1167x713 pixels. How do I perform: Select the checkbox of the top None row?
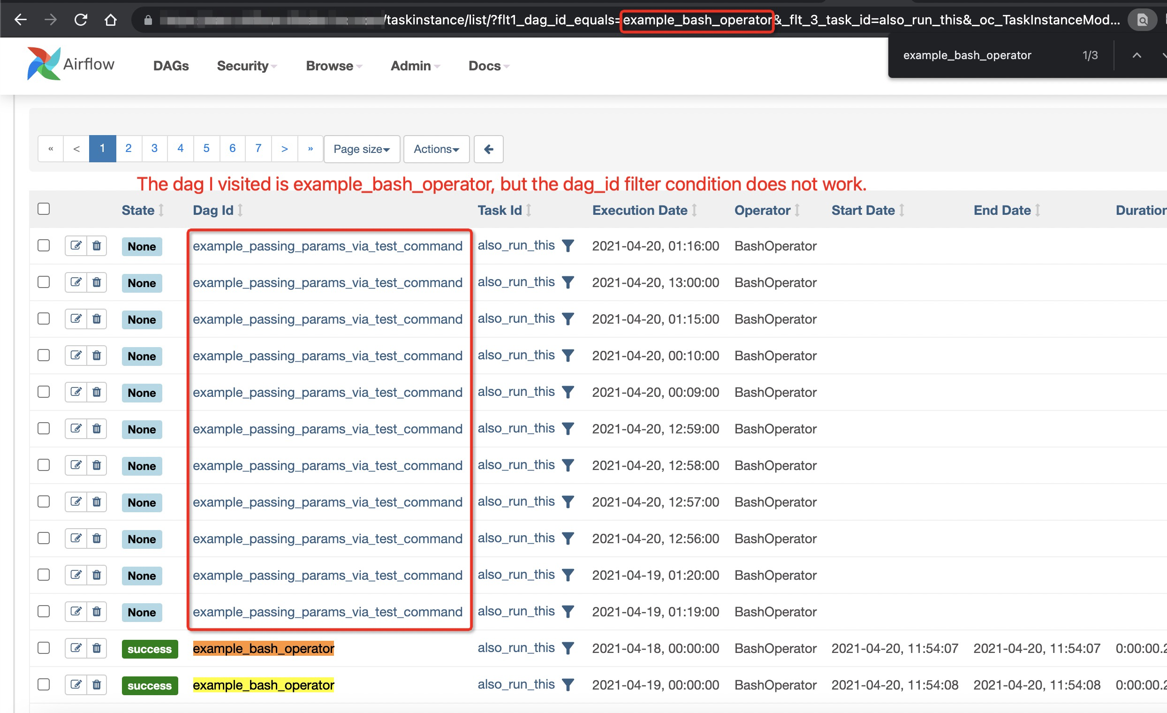(43, 245)
